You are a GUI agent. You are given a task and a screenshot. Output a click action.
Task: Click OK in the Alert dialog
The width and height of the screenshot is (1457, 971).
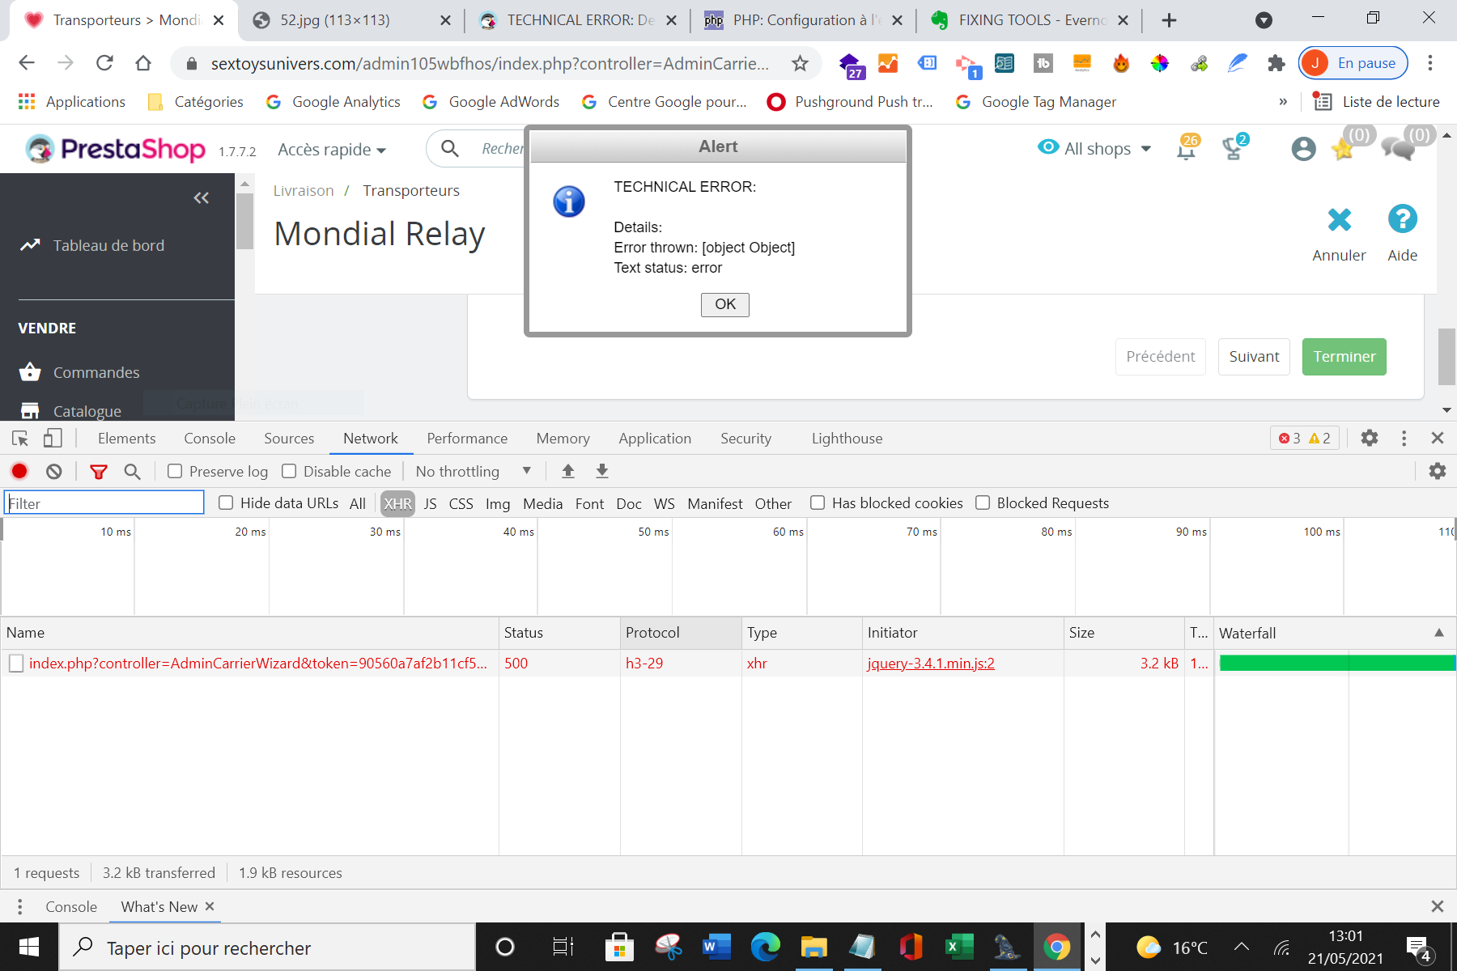tap(724, 304)
